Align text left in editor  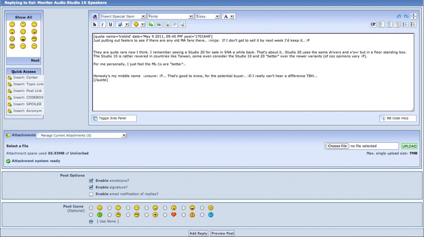pos(381,24)
